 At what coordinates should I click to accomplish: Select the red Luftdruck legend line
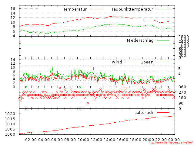point(163,113)
